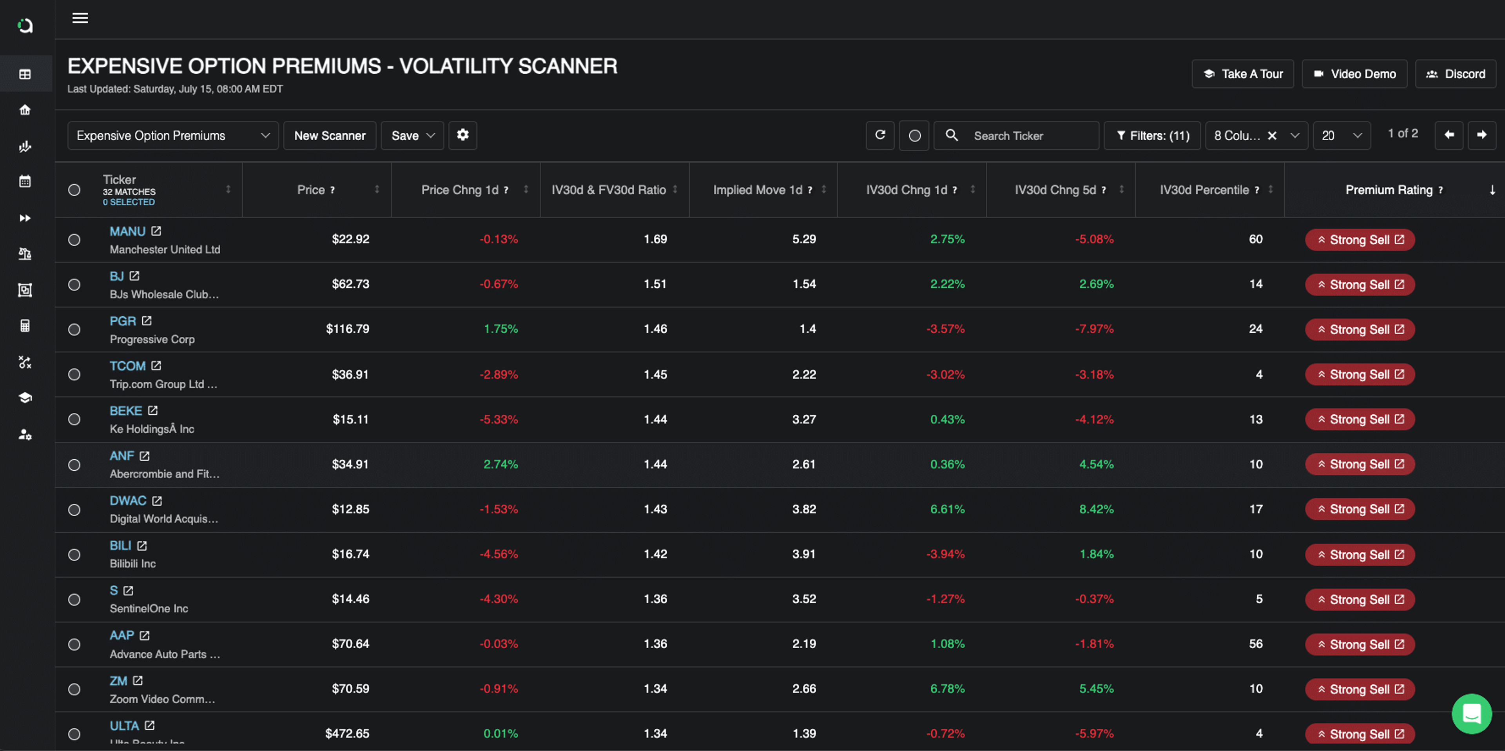
Task: Open the balance scale sidebar icon
Action: click(x=25, y=254)
